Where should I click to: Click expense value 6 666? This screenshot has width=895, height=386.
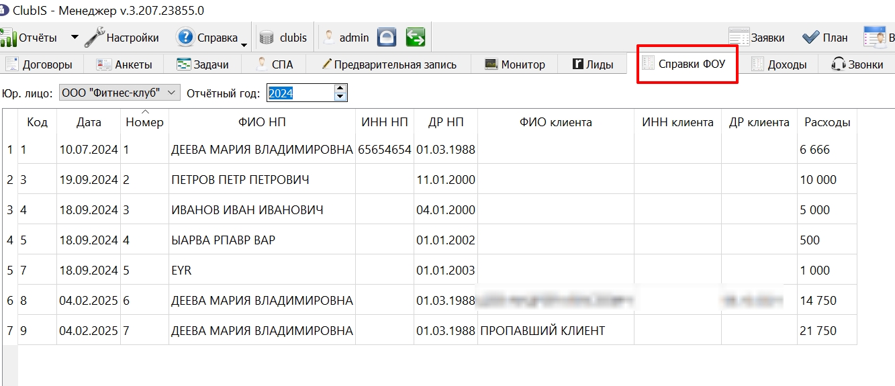click(x=827, y=150)
